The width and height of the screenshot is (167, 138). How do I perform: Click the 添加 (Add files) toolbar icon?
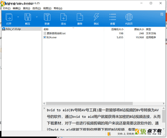tap(64, 17)
